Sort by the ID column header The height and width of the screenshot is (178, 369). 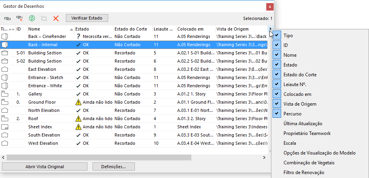[x=22, y=29]
